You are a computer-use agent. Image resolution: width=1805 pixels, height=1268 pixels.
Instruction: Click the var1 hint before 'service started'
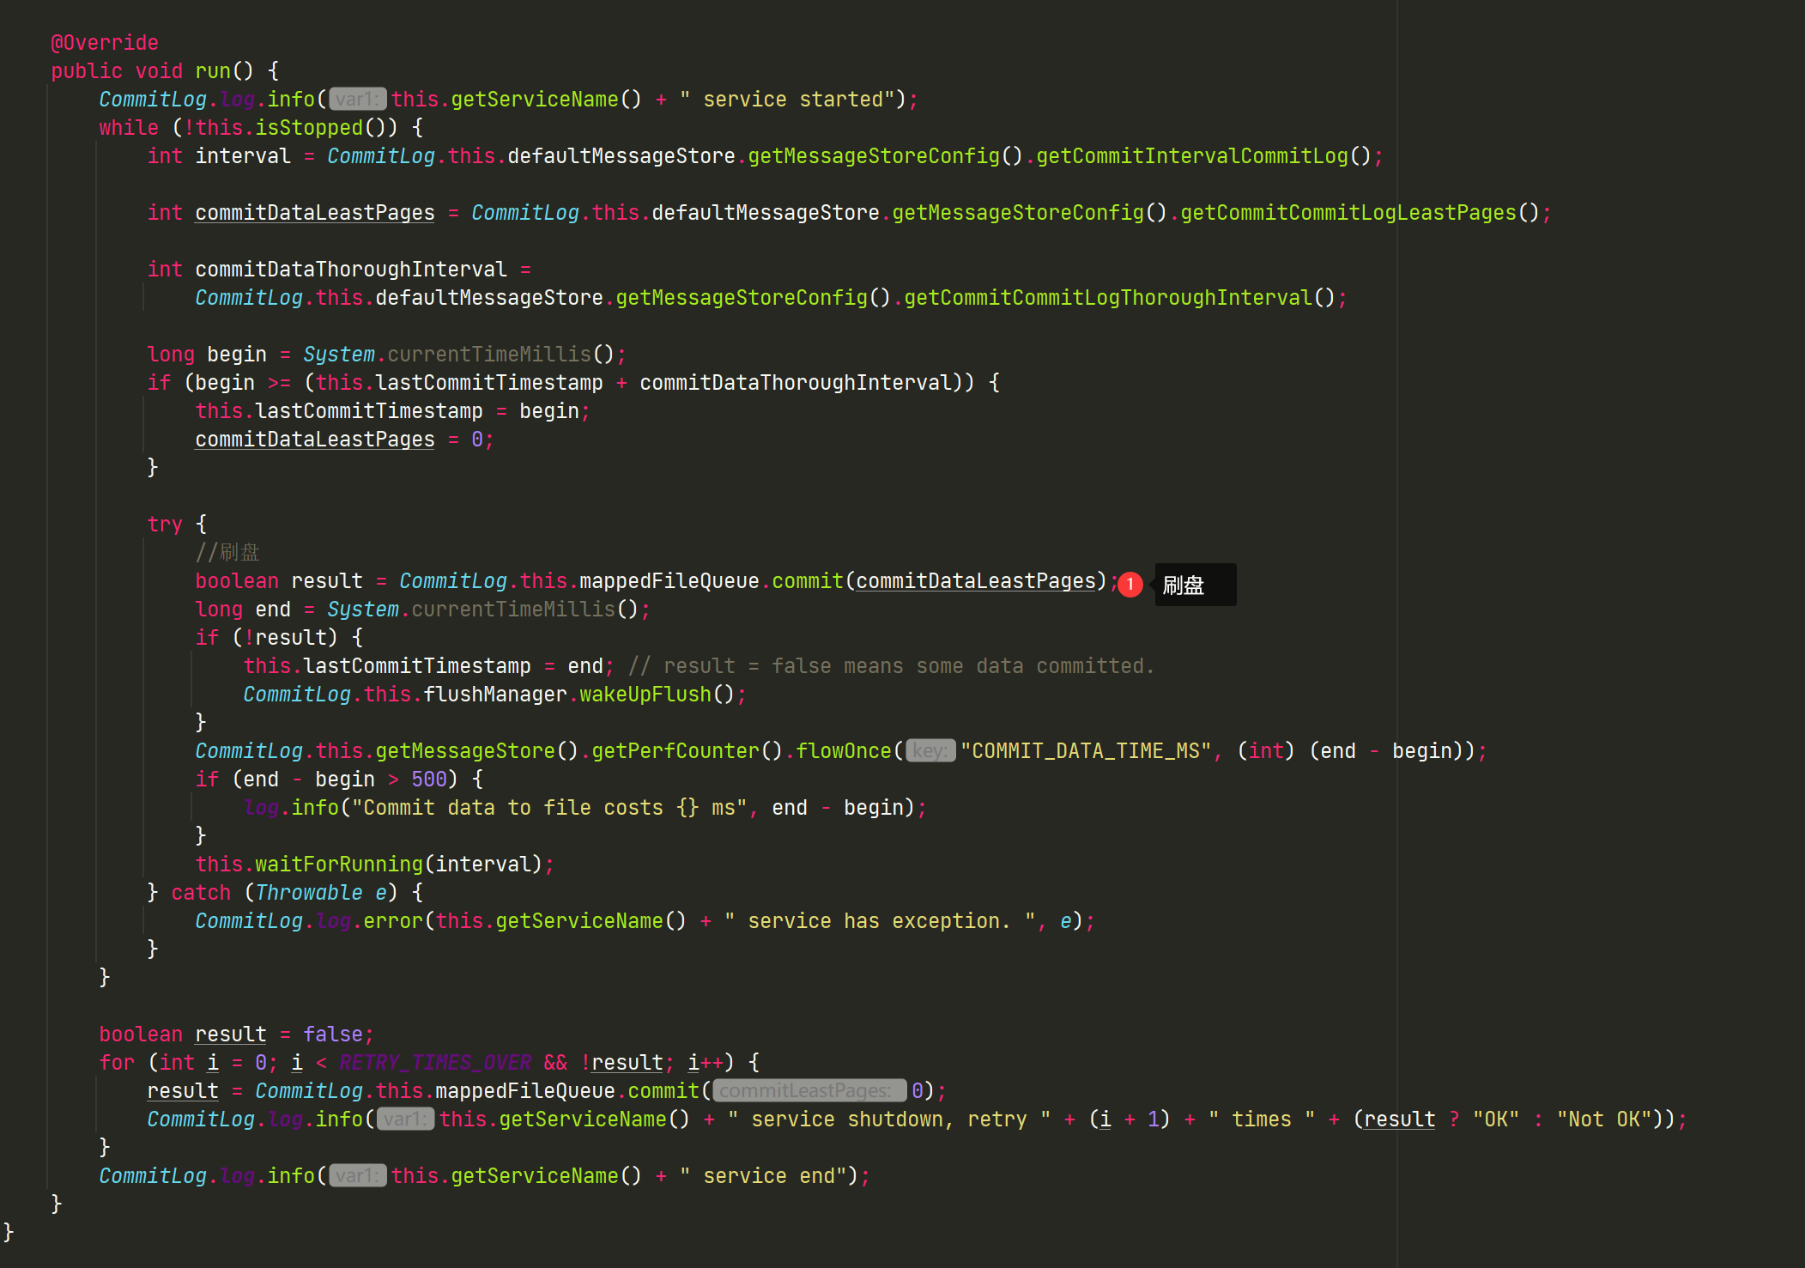(357, 100)
